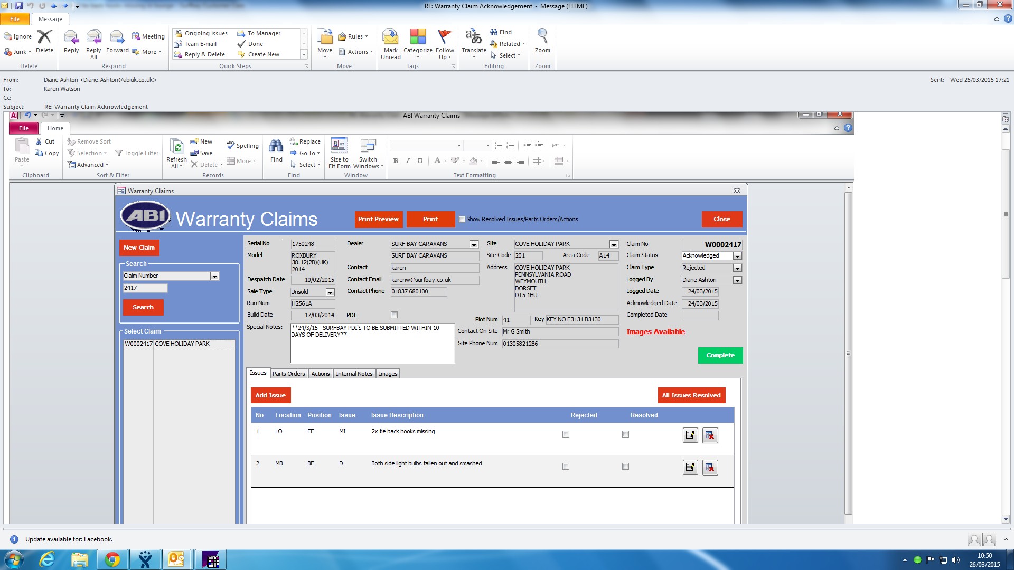Click the Print Preview button
The image size is (1014, 570).
pyautogui.click(x=378, y=219)
